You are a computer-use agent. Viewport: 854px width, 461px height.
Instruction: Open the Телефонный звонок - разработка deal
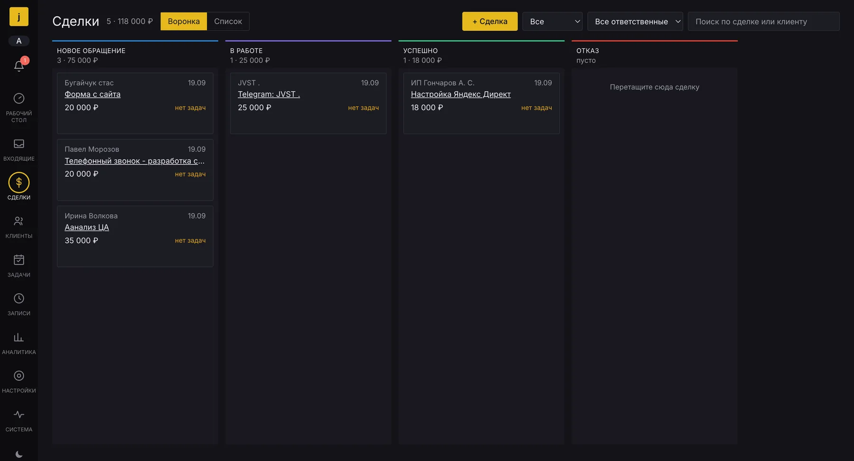[135, 161]
